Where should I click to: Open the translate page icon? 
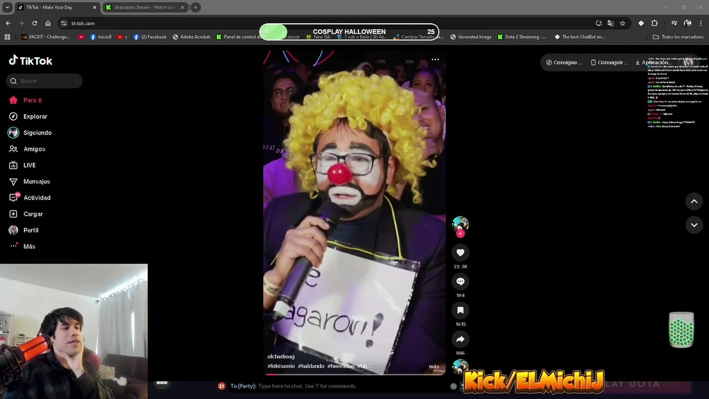[x=610, y=23]
